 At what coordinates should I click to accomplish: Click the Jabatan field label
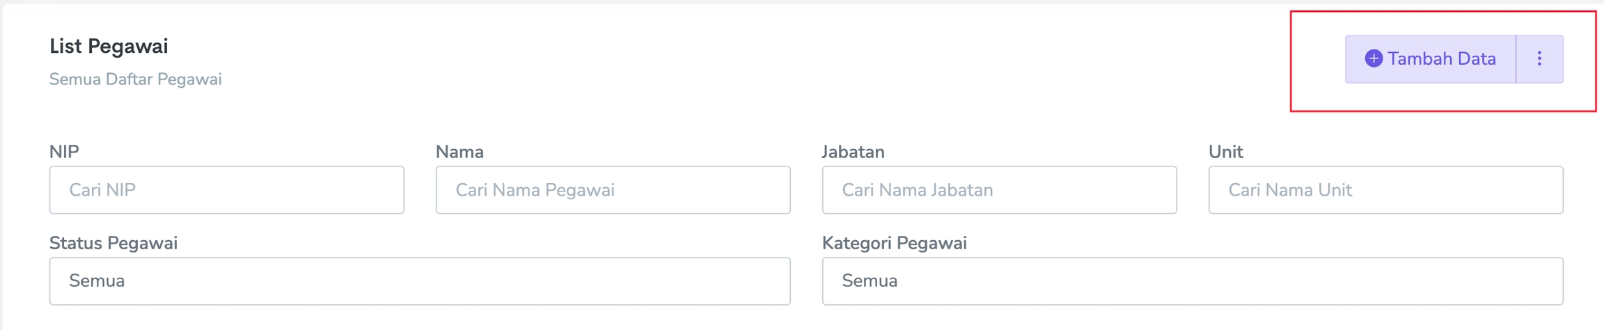(x=853, y=152)
